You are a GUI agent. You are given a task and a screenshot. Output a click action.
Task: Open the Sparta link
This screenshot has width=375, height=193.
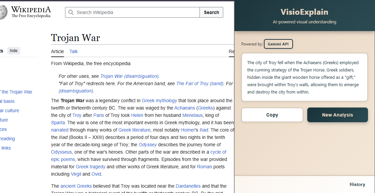[58, 123]
